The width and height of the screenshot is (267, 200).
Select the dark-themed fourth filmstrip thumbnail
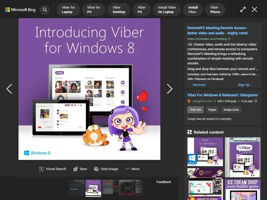point(127,187)
